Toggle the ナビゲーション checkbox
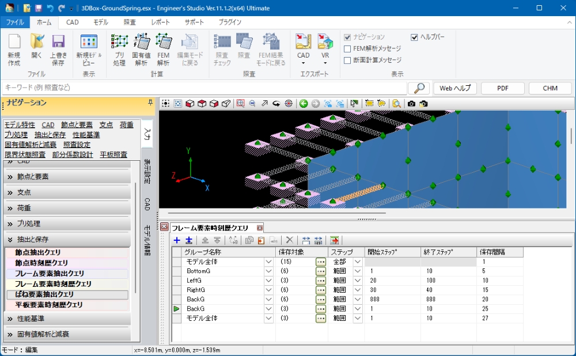Screen dimensions: 576x356 tap(347, 37)
